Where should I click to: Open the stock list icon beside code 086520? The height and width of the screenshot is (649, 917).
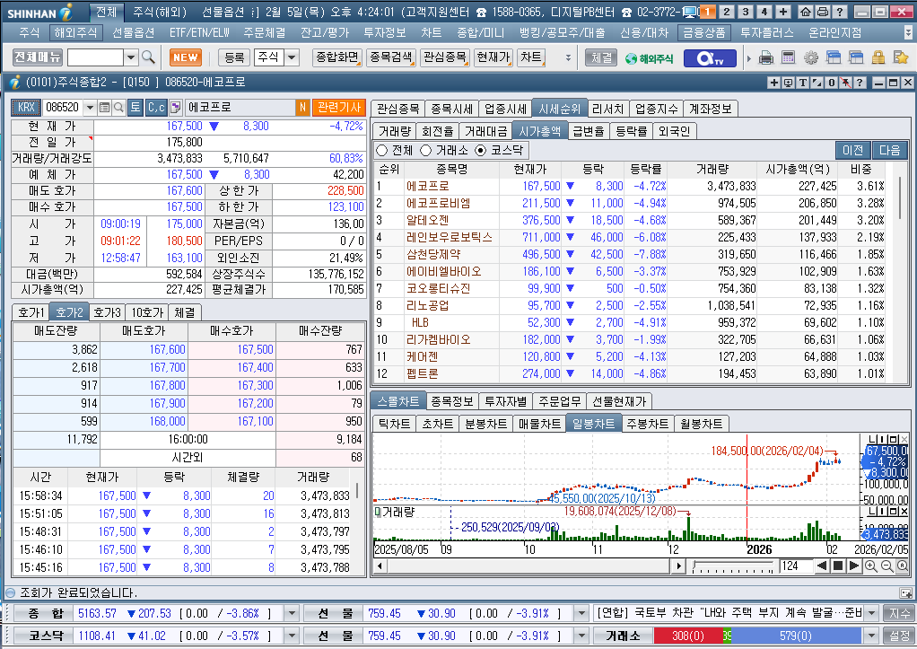(x=105, y=107)
